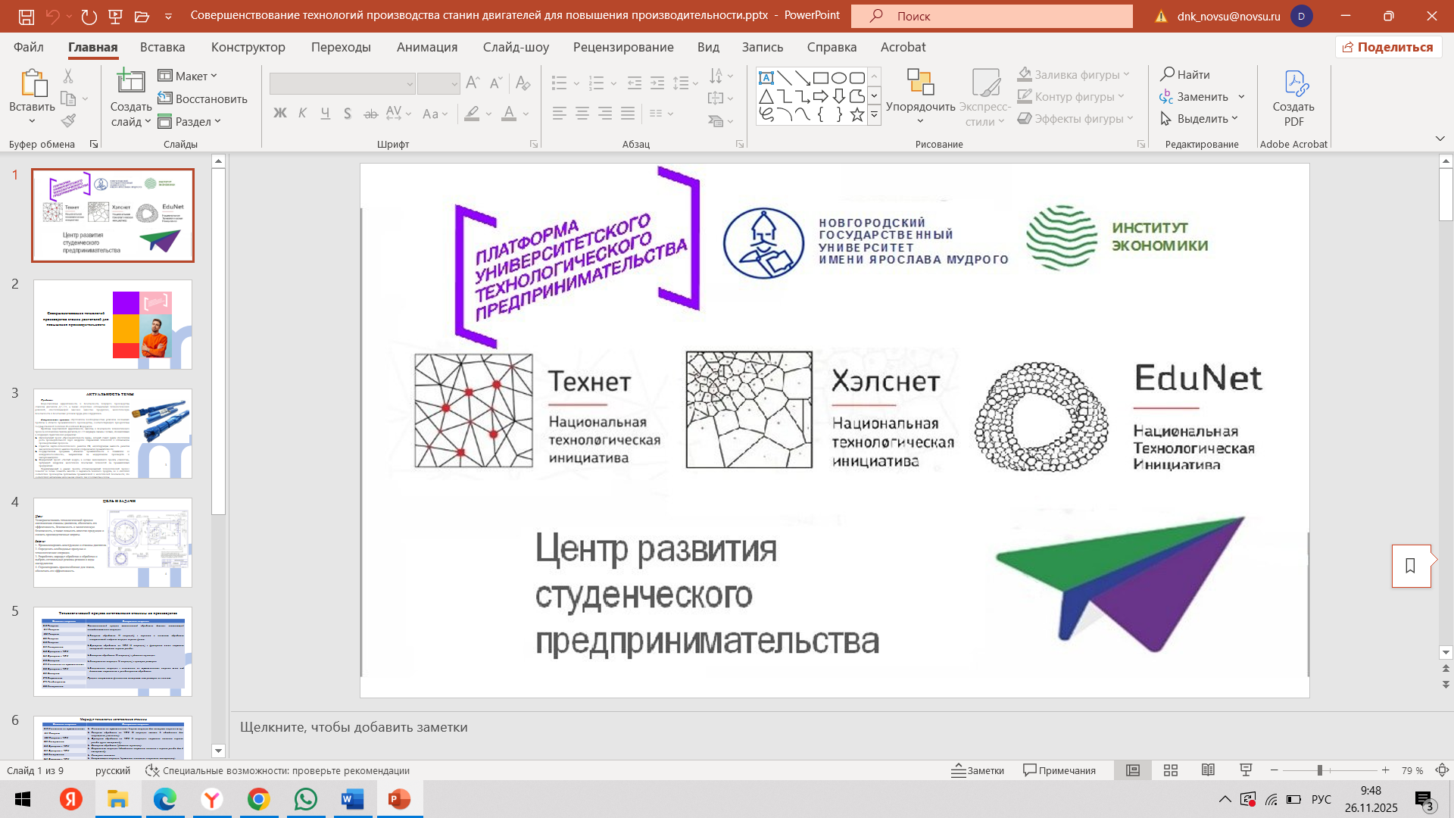
Task: Switch to Animation (Анимация) tab
Action: [x=426, y=47]
